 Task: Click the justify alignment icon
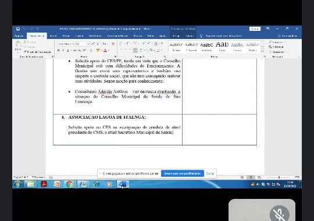[x=135, y=50]
